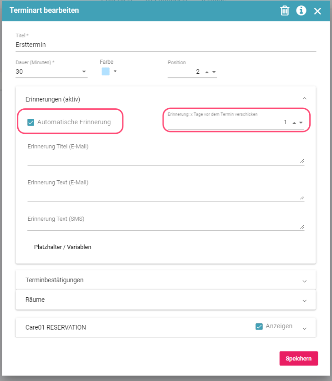Click the Erinnerung Text (SMS) field

(164, 226)
